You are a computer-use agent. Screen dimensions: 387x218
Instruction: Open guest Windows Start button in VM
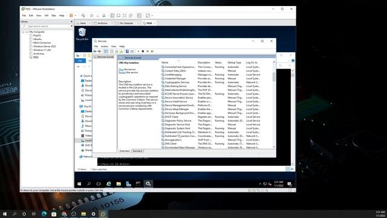coord(79,183)
